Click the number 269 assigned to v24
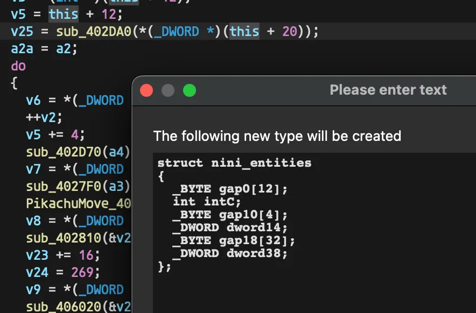The width and height of the screenshot is (476, 313). click(82, 272)
